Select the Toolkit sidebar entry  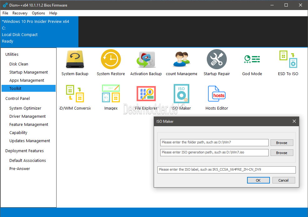click(28, 88)
